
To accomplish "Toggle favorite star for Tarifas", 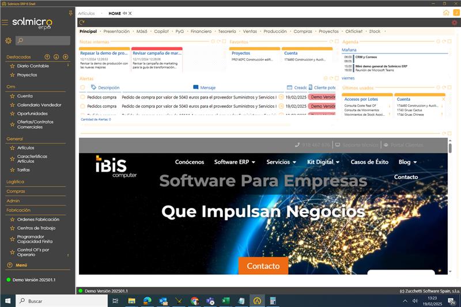I will click(x=12, y=170).
